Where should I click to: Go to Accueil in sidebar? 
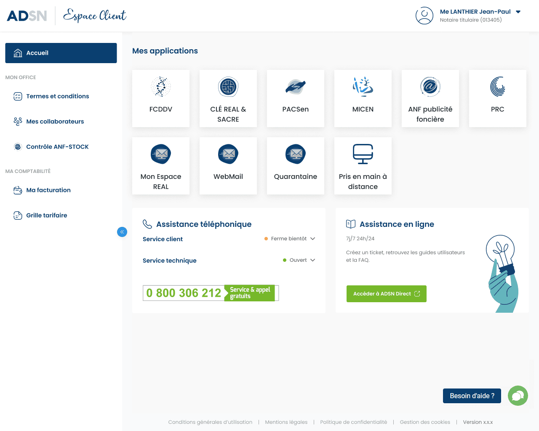pos(61,53)
